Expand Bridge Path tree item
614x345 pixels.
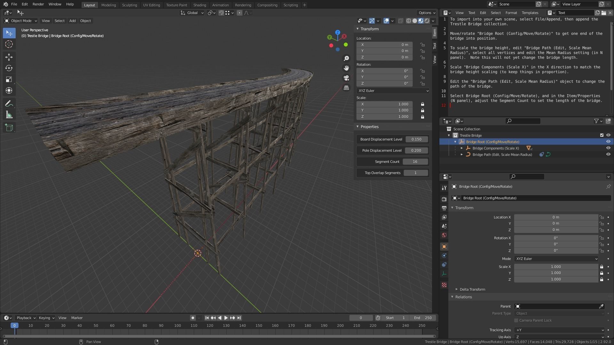pos(462,154)
